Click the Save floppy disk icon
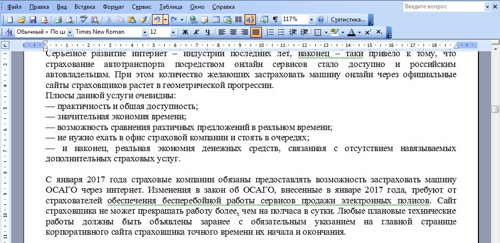 (x=33, y=20)
